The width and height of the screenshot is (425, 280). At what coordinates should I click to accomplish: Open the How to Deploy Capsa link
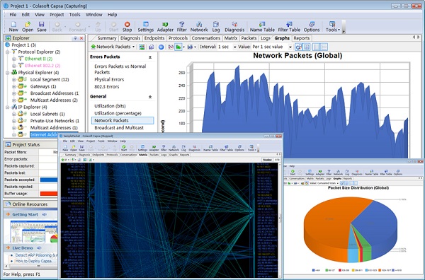click(33, 261)
